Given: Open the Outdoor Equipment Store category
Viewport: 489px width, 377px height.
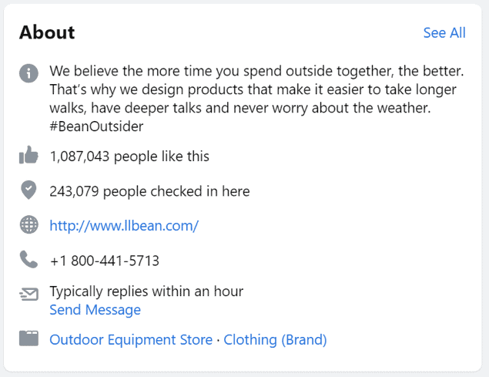Looking at the screenshot, I should (x=131, y=340).
